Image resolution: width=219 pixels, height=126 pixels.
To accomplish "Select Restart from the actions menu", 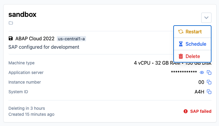I will (192, 32).
